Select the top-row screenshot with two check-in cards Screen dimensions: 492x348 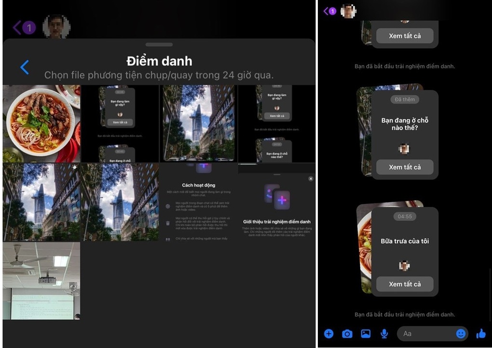(277, 123)
